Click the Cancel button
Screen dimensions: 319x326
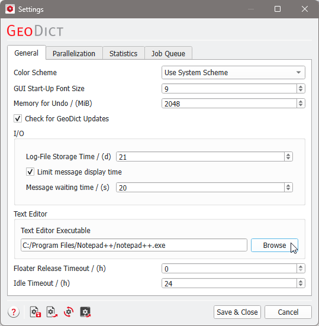click(x=288, y=312)
